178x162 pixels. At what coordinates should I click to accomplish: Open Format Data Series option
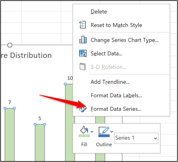coord(116,109)
